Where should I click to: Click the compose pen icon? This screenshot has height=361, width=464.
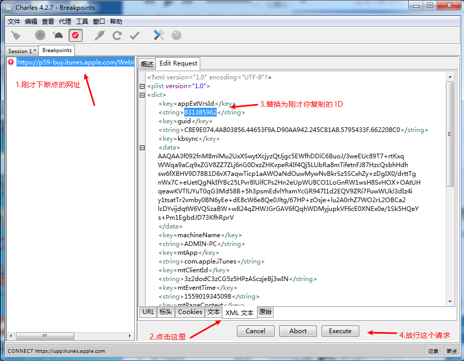99,35
